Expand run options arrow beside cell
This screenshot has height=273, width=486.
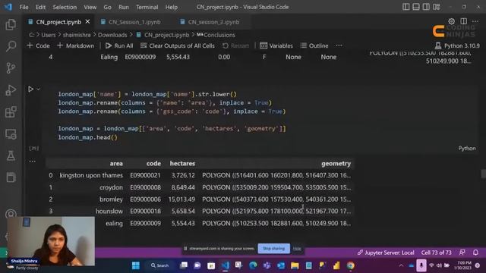pos(39,89)
